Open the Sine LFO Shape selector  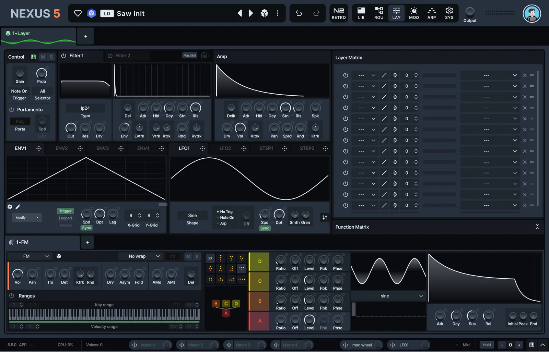192,216
